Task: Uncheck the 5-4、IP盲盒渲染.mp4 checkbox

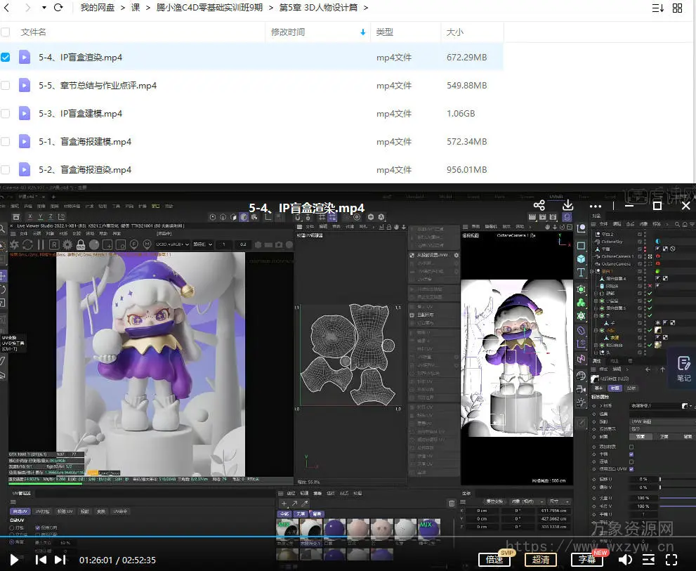Action: pos(6,57)
